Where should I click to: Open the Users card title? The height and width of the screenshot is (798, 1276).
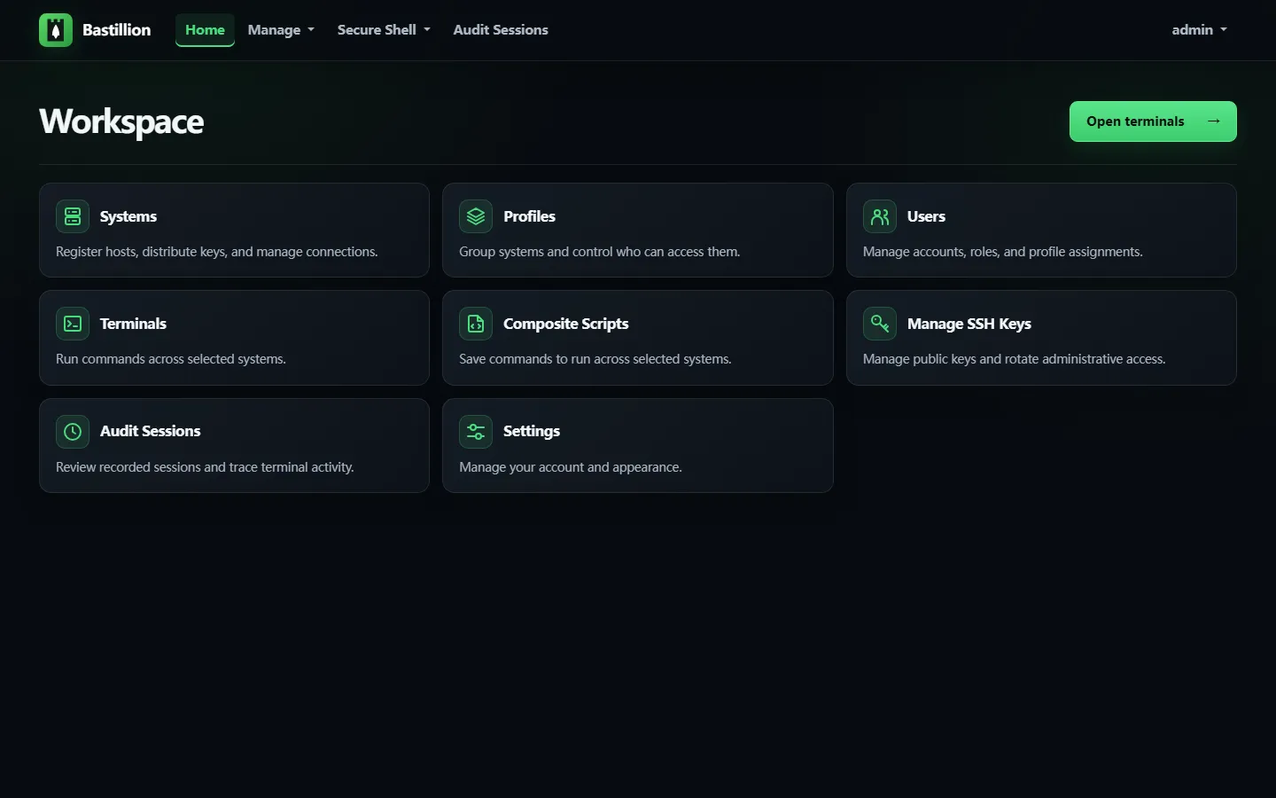pyautogui.click(x=926, y=216)
